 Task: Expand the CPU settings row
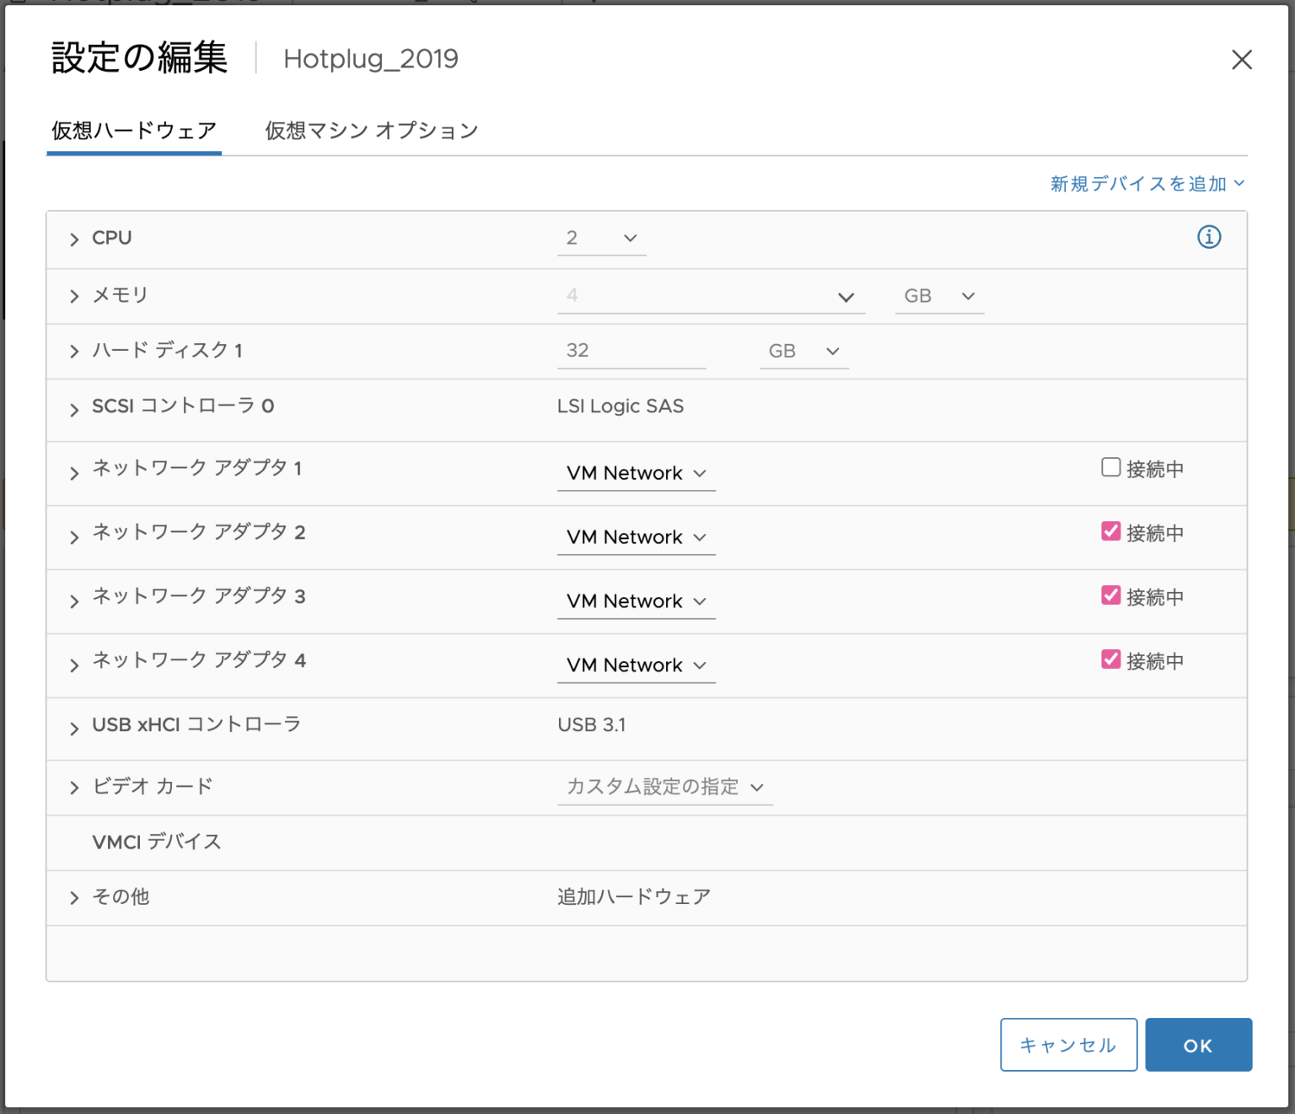[74, 239]
